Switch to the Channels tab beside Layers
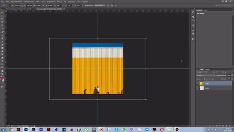This screenshot has height=132, width=234. pyautogui.click(x=207, y=69)
